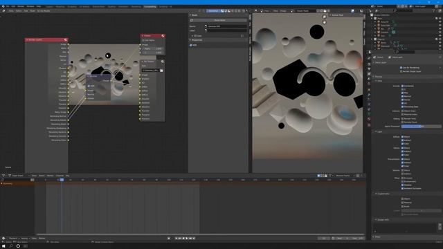443x249 pixels.
Task: Switch to the Rendering workspace tab
Action: (136, 6)
